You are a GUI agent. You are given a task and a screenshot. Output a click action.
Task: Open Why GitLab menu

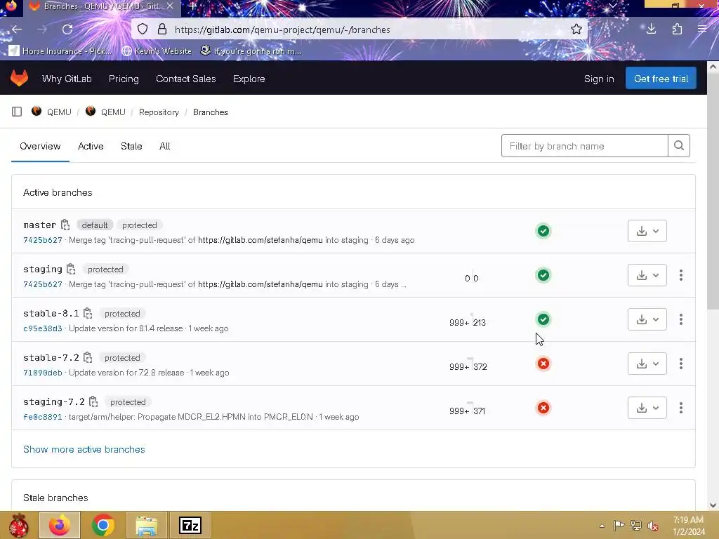67,79
